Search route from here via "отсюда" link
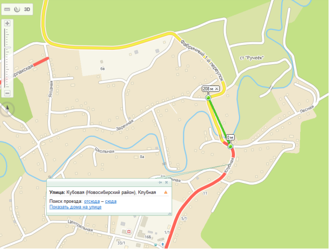329x249 pixels. click(x=92, y=201)
